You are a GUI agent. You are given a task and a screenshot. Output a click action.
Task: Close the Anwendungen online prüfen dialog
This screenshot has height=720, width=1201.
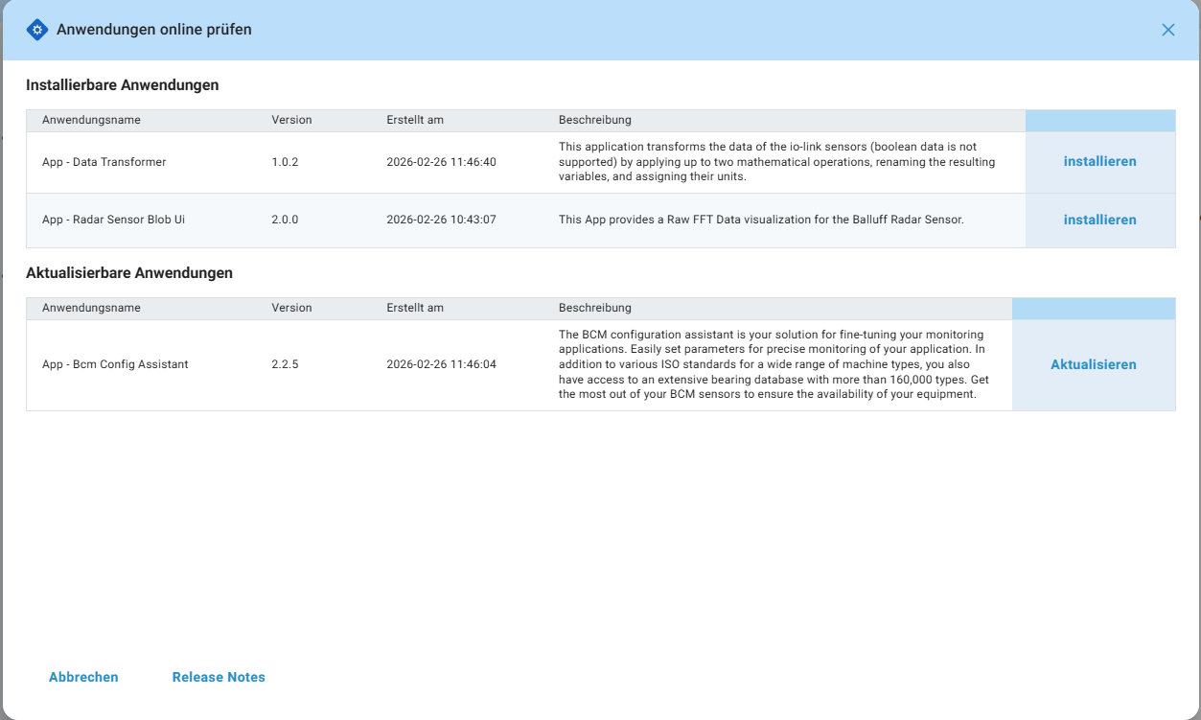pyautogui.click(x=1167, y=30)
